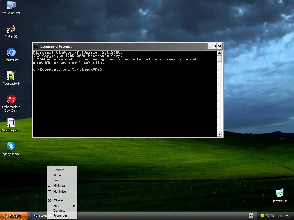Click the scroll down arrow in Command Prompt
This screenshot has width=294, height=220.
tap(219, 134)
